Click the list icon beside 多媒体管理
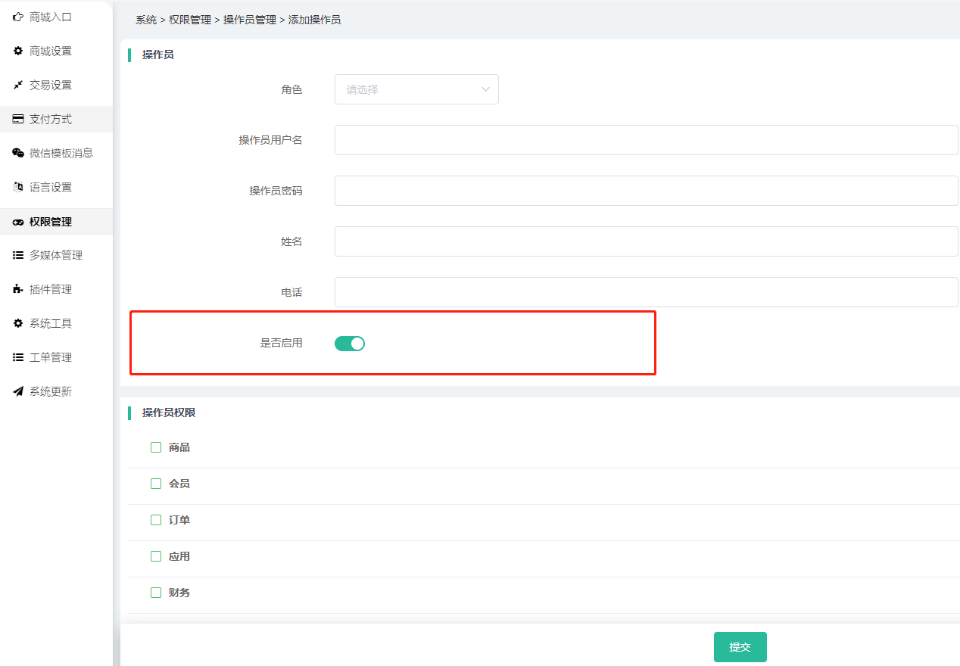 (x=18, y=255)
